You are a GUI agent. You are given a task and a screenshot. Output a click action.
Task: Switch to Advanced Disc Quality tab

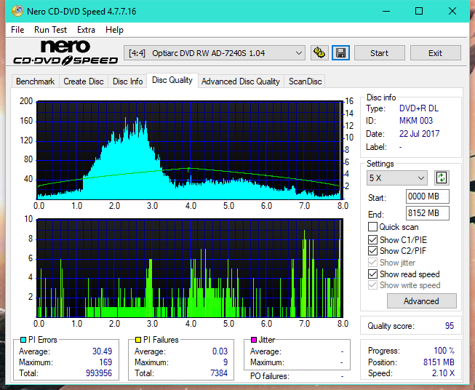(x=241, y=81)
